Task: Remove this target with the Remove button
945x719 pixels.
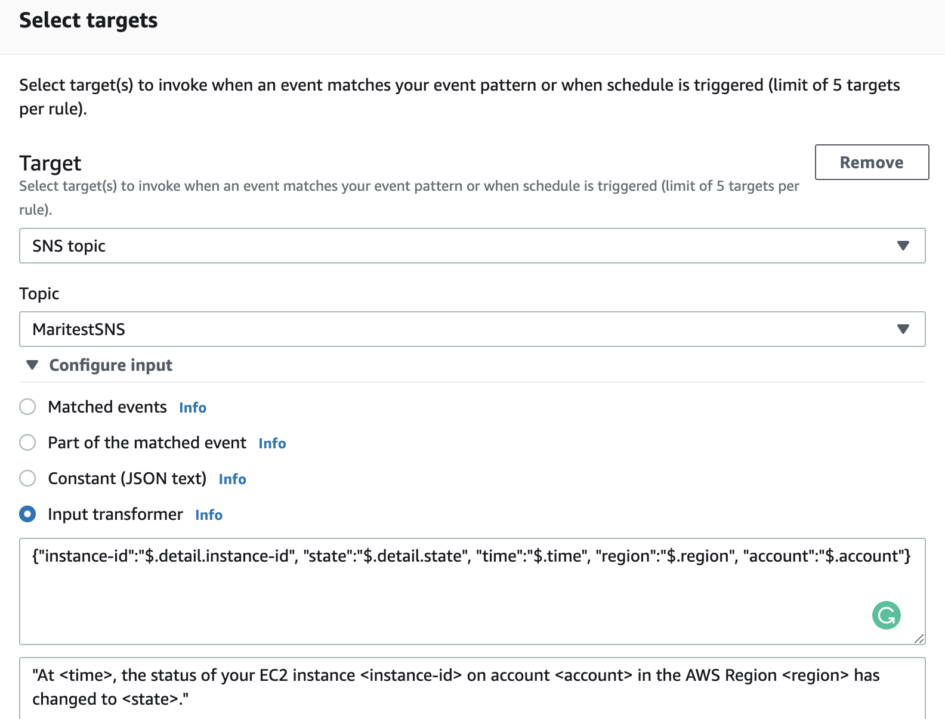Action: pyautogui.click(x=871, y=162)
